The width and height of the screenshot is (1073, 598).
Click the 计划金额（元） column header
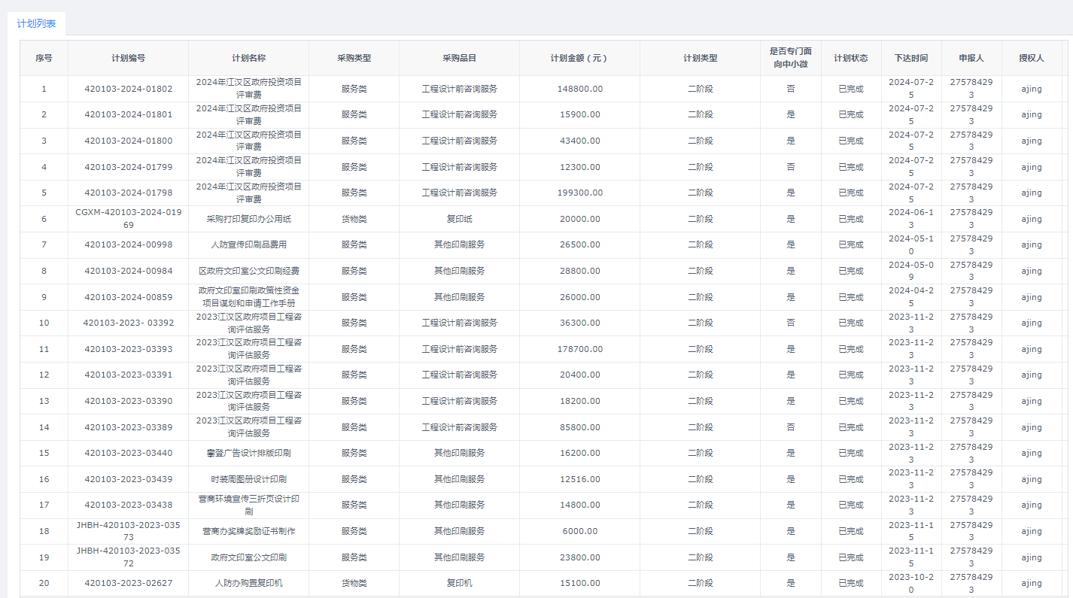tap(579, 58)
